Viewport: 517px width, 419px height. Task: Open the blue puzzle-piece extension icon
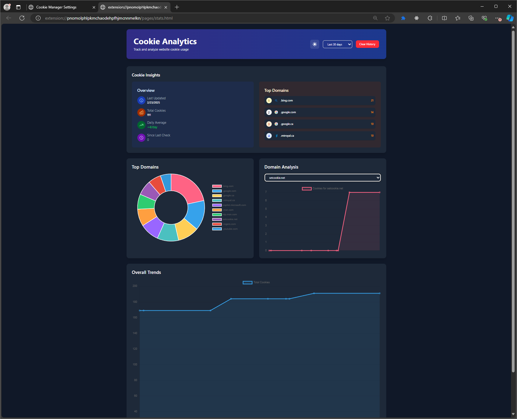(x=403, y=18)
